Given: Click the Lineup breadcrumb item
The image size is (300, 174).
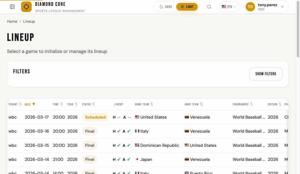Looking at the screenshot, I should point(29,21).
